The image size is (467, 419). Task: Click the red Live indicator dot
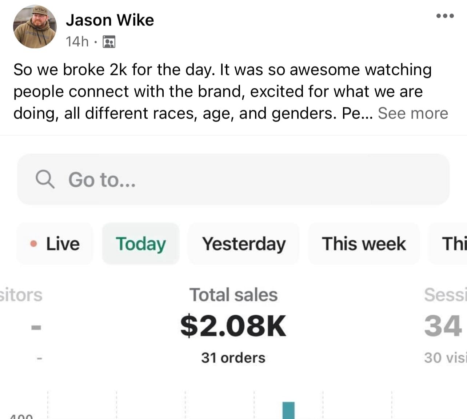(34, 244)
